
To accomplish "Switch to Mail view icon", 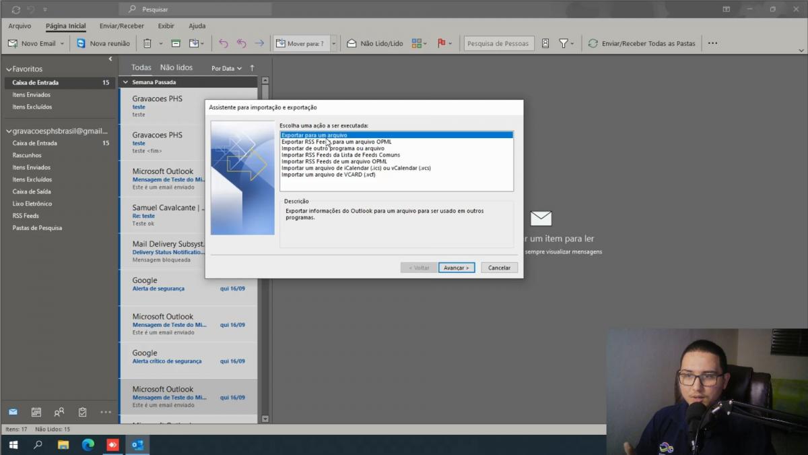I will pyautogui.click(x=13, y=412).
